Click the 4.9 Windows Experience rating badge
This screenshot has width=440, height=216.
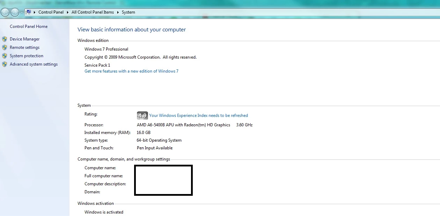142,116
